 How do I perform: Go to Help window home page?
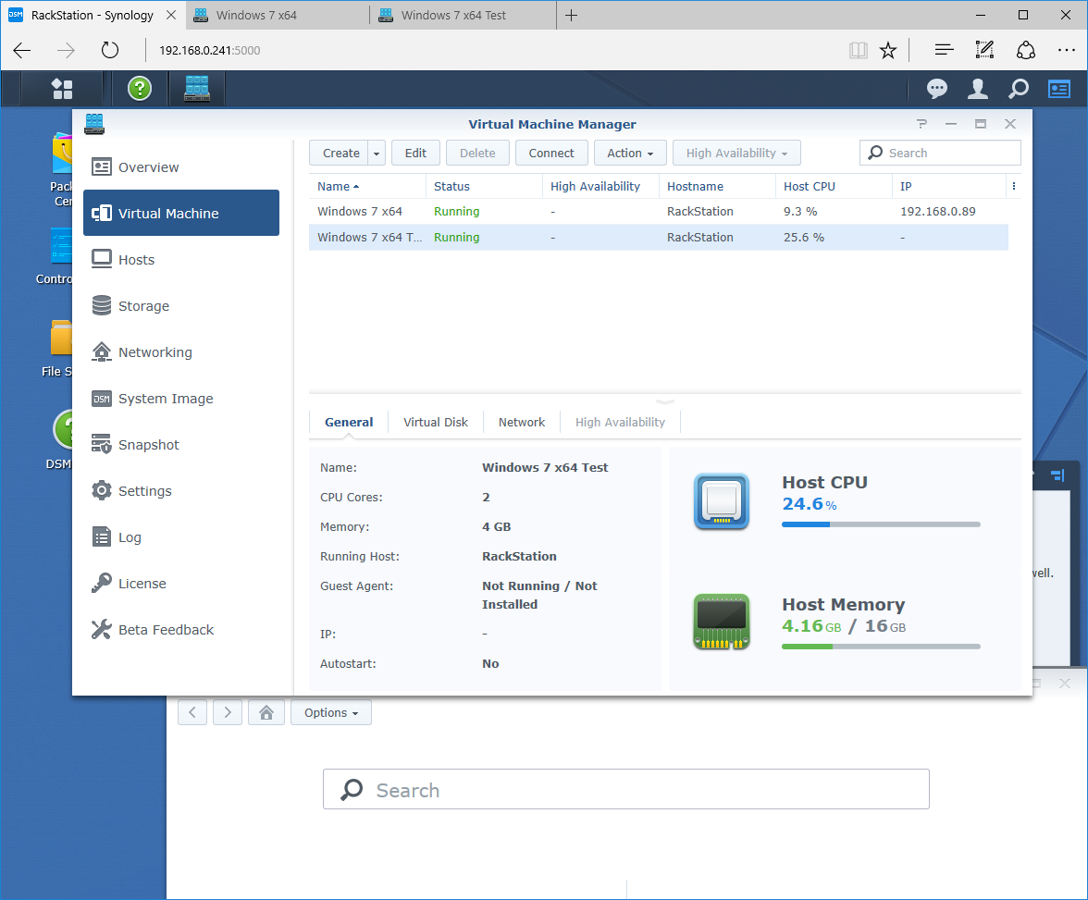coord(266,712)
